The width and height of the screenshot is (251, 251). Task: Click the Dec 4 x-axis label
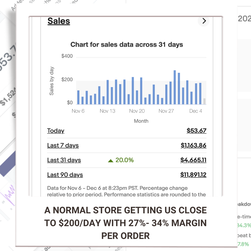click(196, 111)
